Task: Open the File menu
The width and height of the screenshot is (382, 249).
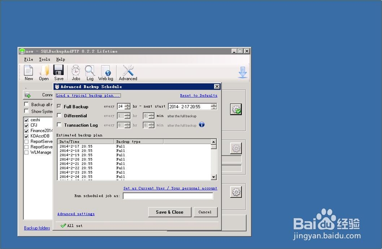Action: (29, 60)
